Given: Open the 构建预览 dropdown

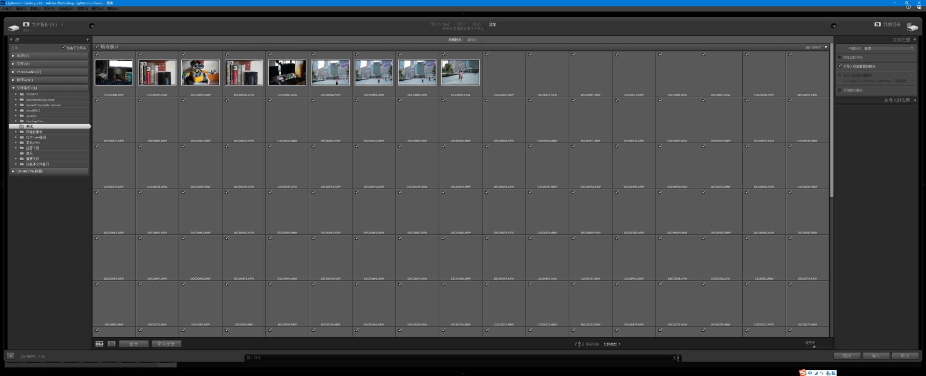Looking at the screenshot, I should pos(888,48).
